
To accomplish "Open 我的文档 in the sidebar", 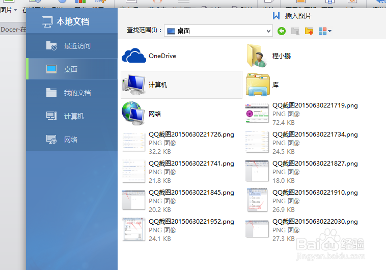I will click(72, 93).
